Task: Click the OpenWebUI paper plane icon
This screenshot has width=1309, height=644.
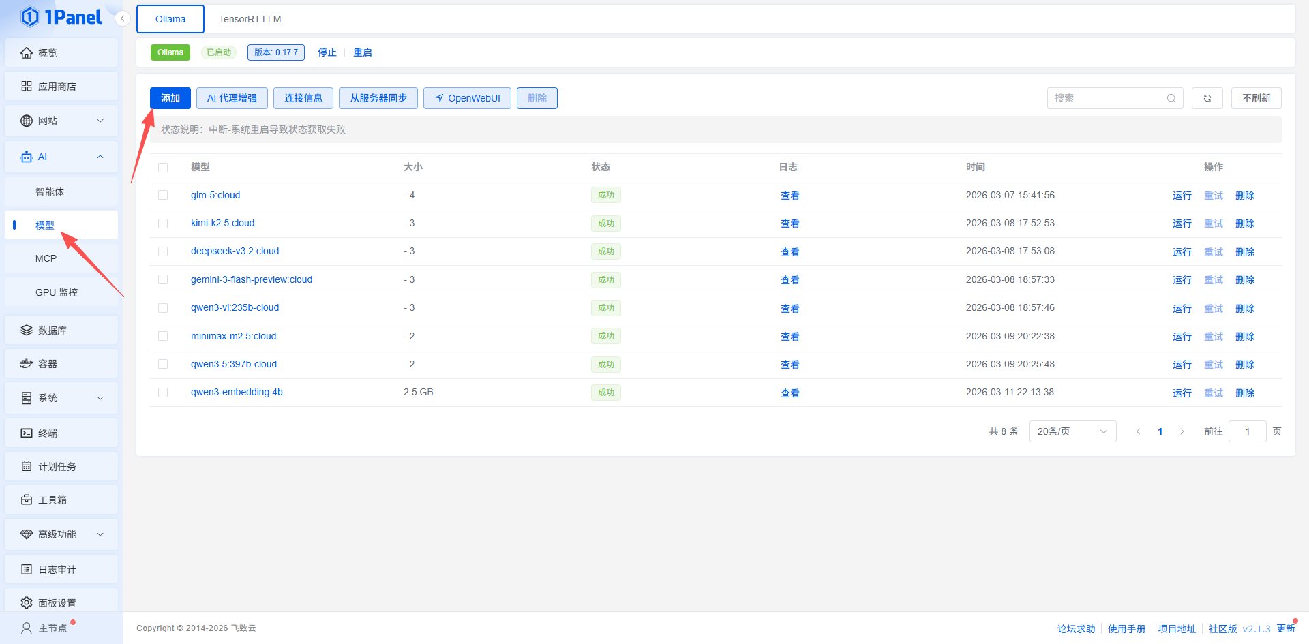Action: pyautogui.click(x=439, y=98)
